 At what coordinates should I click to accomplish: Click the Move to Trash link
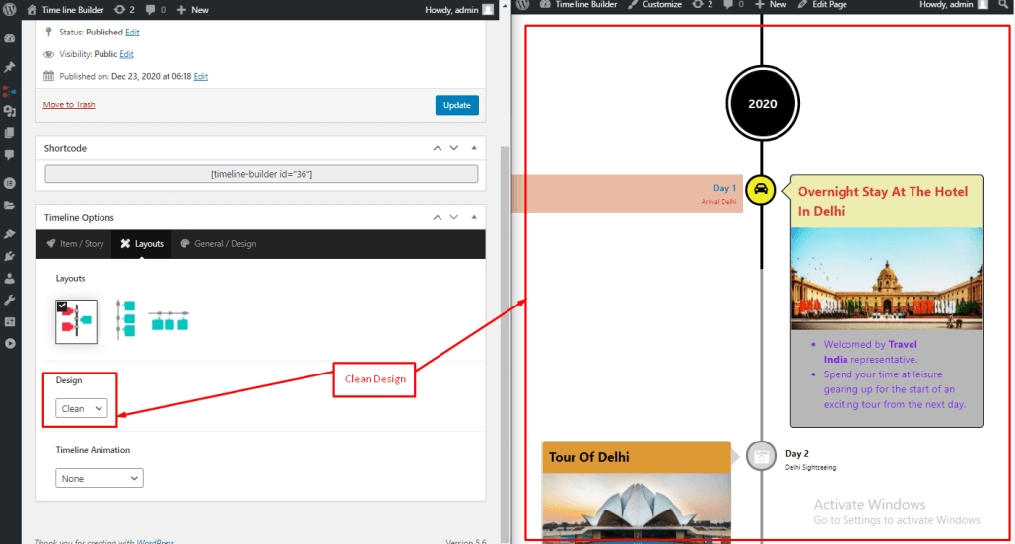(69, 104)
